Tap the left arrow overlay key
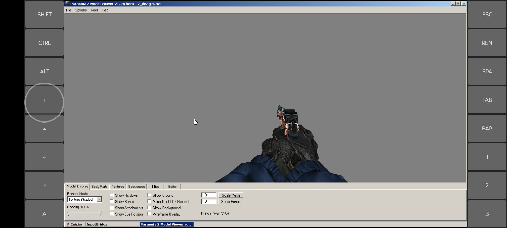 tap(44, 157)
